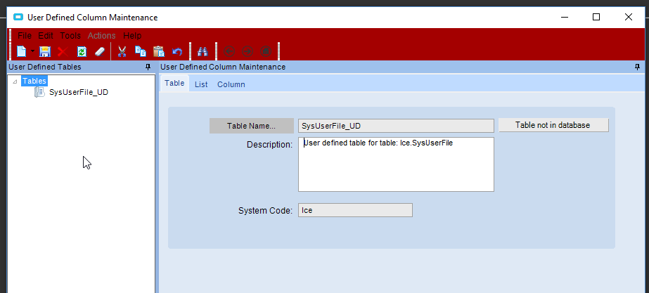
Task: Click the Table Name... button
Action: coord(251,126)
